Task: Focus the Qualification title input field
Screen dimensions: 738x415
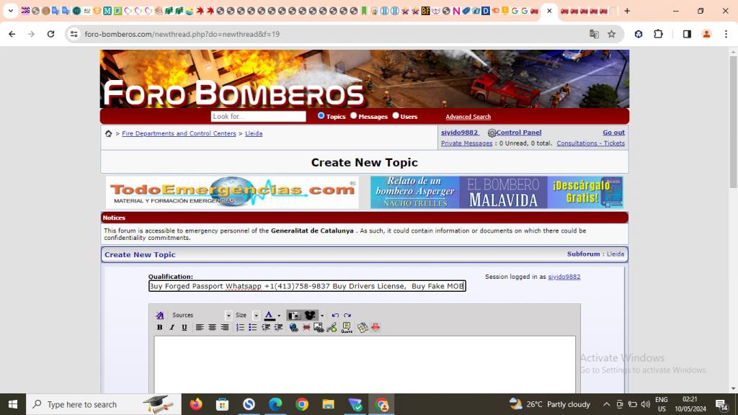Action: 307,286
